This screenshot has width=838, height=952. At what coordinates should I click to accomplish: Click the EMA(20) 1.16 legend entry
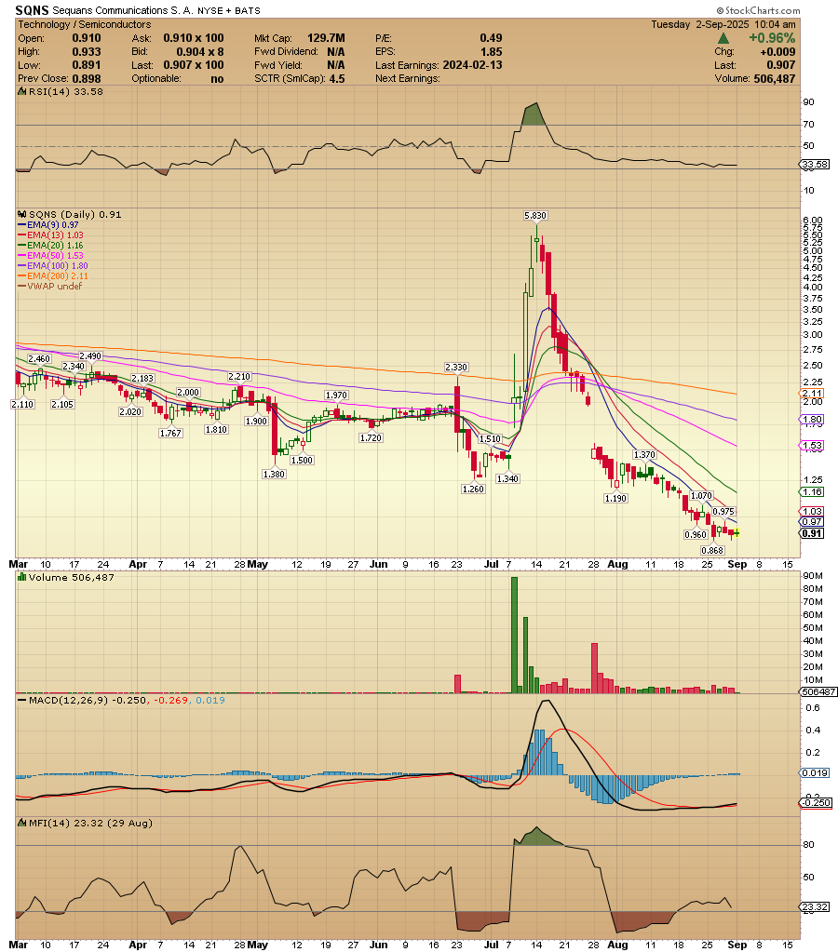51,246
